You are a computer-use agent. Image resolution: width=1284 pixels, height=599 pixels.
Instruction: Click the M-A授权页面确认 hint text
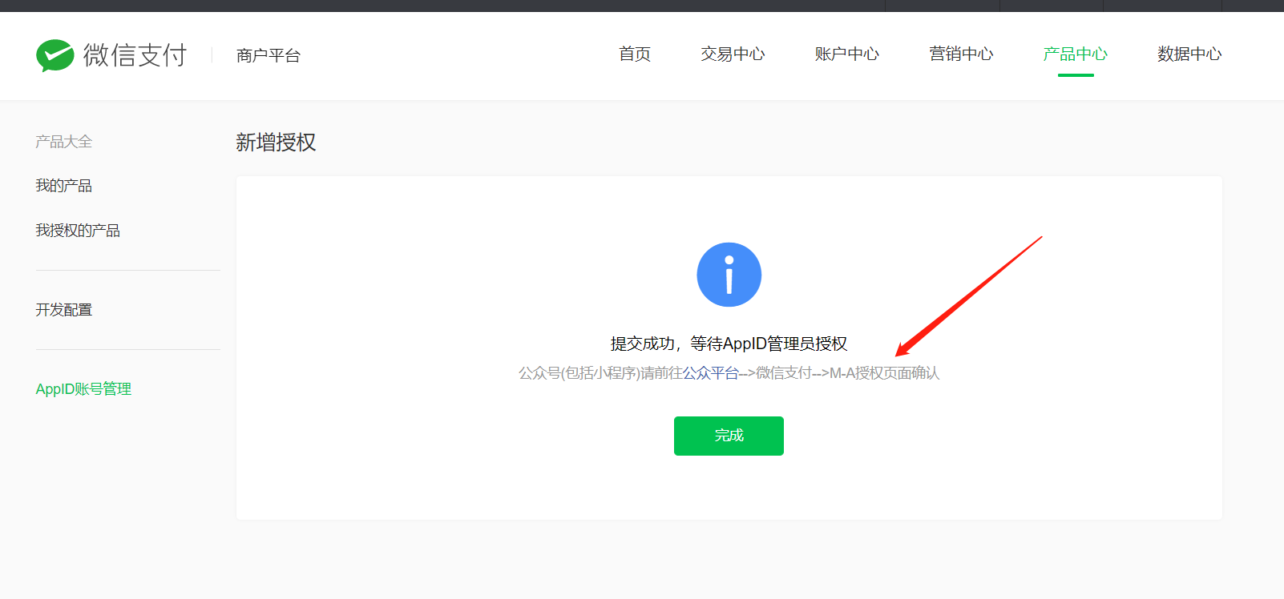pyautogui.click(x=884, y=373)
